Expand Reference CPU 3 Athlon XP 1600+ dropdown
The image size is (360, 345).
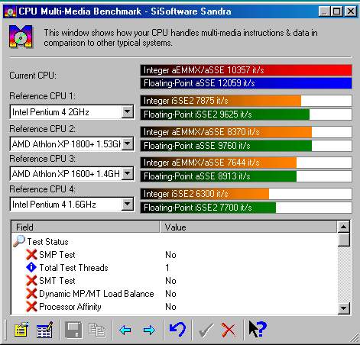pyautogui.click(x=127, y=174)
